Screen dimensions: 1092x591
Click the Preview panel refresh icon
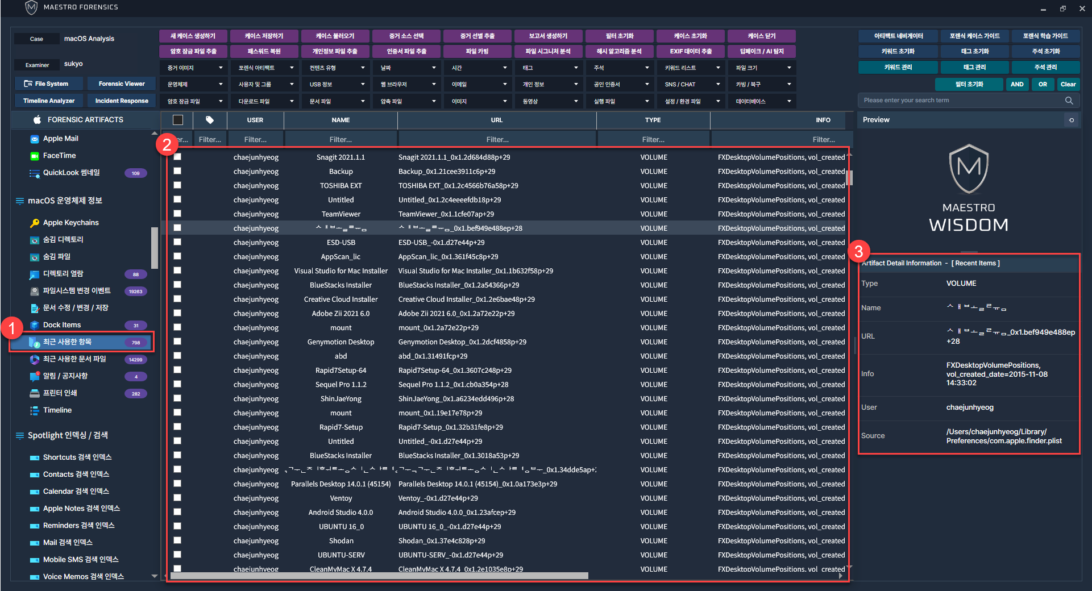coord(1071,120)
